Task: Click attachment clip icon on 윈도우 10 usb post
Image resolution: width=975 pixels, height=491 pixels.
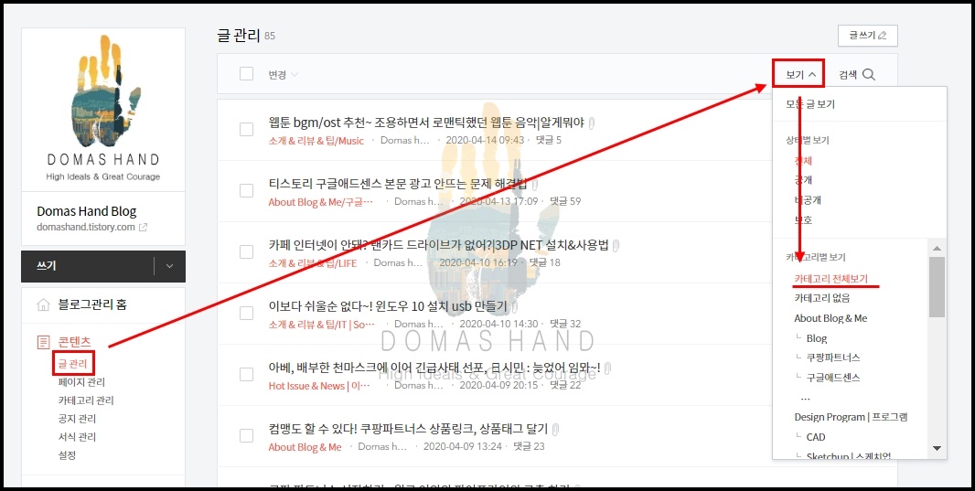Action: (x=515, y=306)
